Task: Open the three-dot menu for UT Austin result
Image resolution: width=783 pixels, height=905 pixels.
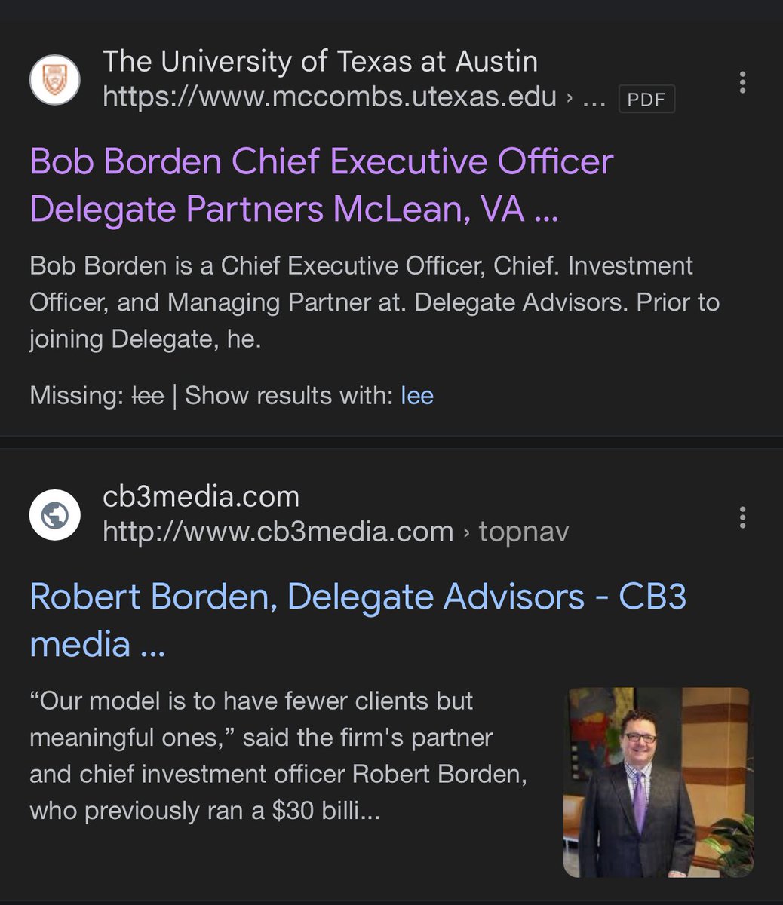Action: pyautogui.click(x=743, y=82)
